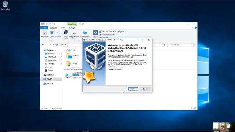235x132 pixels.
Task: Open the Map network drive dropdown
Action: (74, 35)
